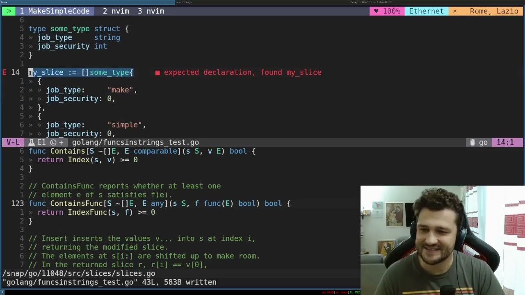Click the golang/funcsinstrings_test.go filename in statusline

135,142
